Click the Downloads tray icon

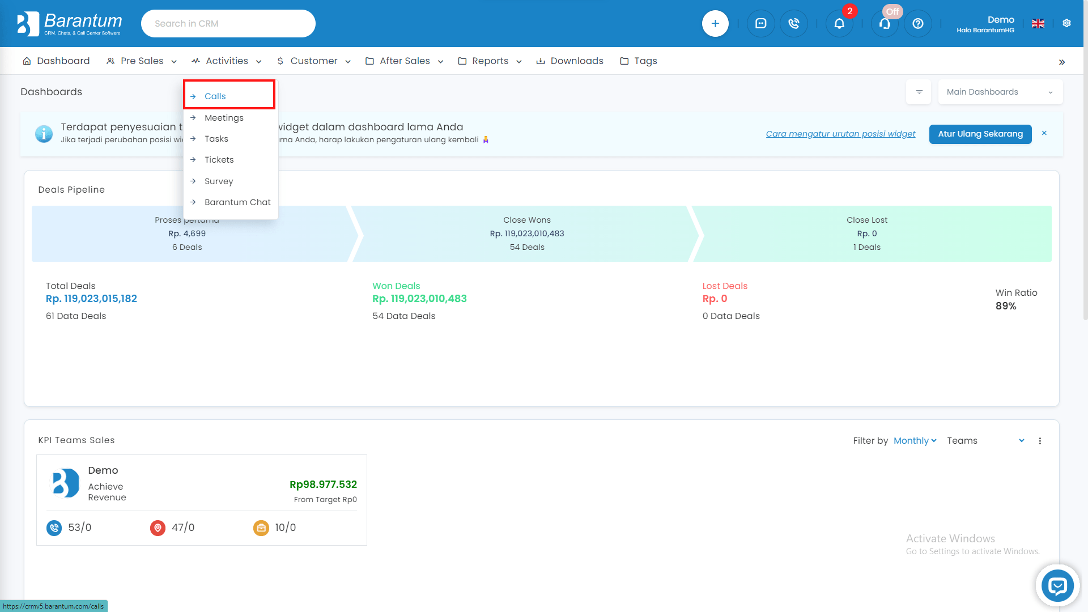(x=541, y=61)
